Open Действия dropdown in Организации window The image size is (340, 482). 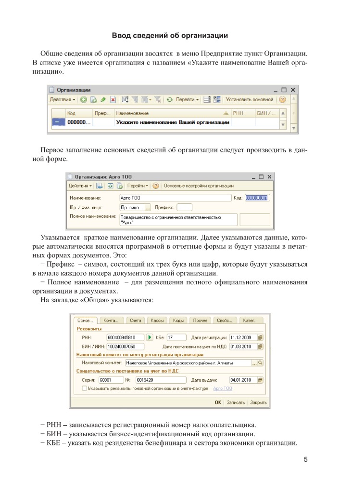point(63,100)
